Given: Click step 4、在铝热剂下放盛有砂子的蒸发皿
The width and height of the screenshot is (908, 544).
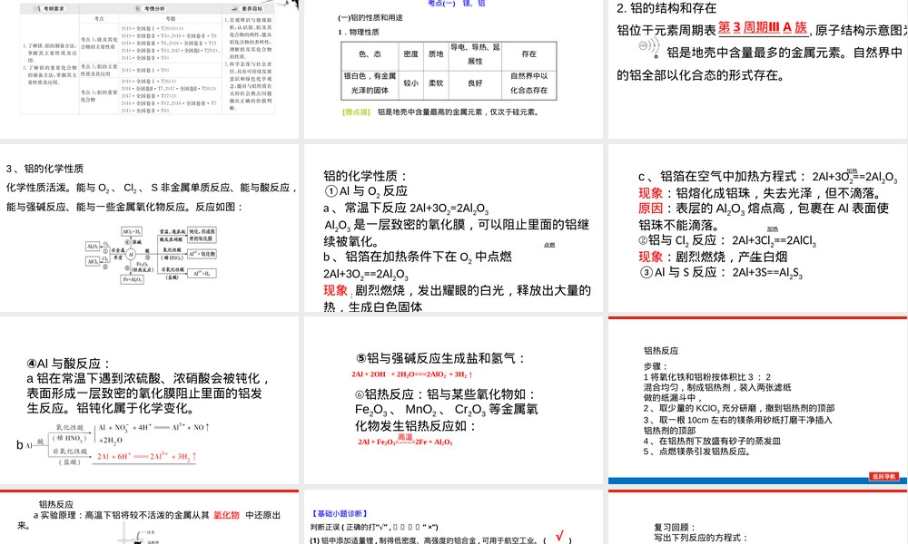Looking at the screenshot, I should pos(712,442).
